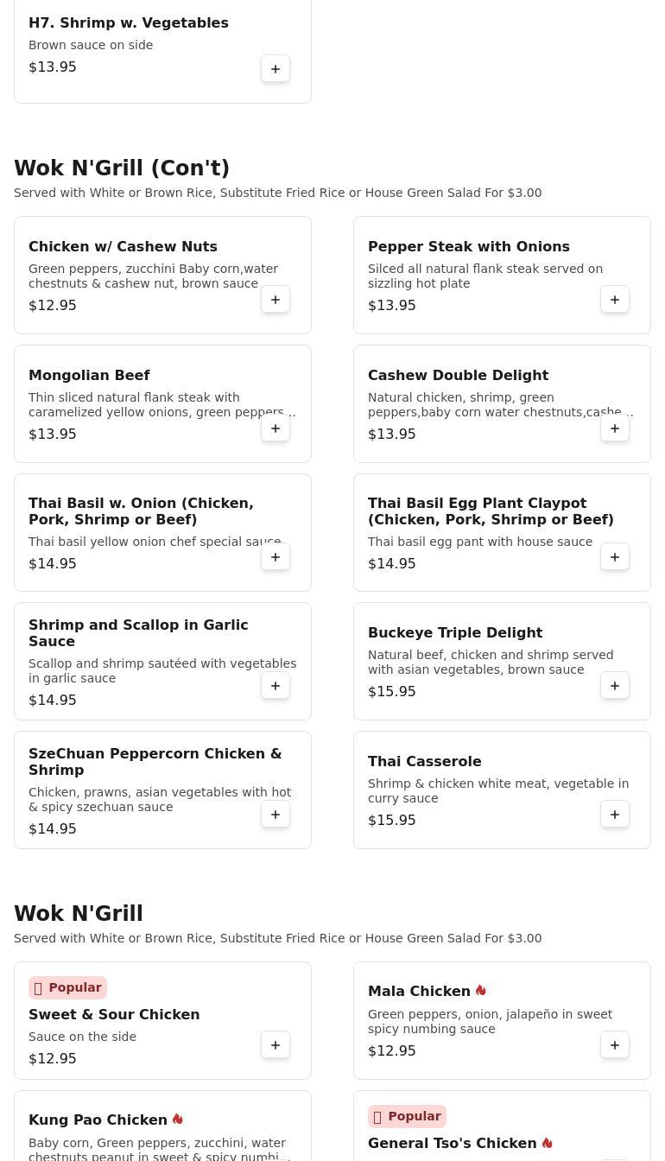The image size is (665, 1161).
Task: Add Thai Basil w. Onion to order
Action: pyautogui.click(x=275, y=557)
